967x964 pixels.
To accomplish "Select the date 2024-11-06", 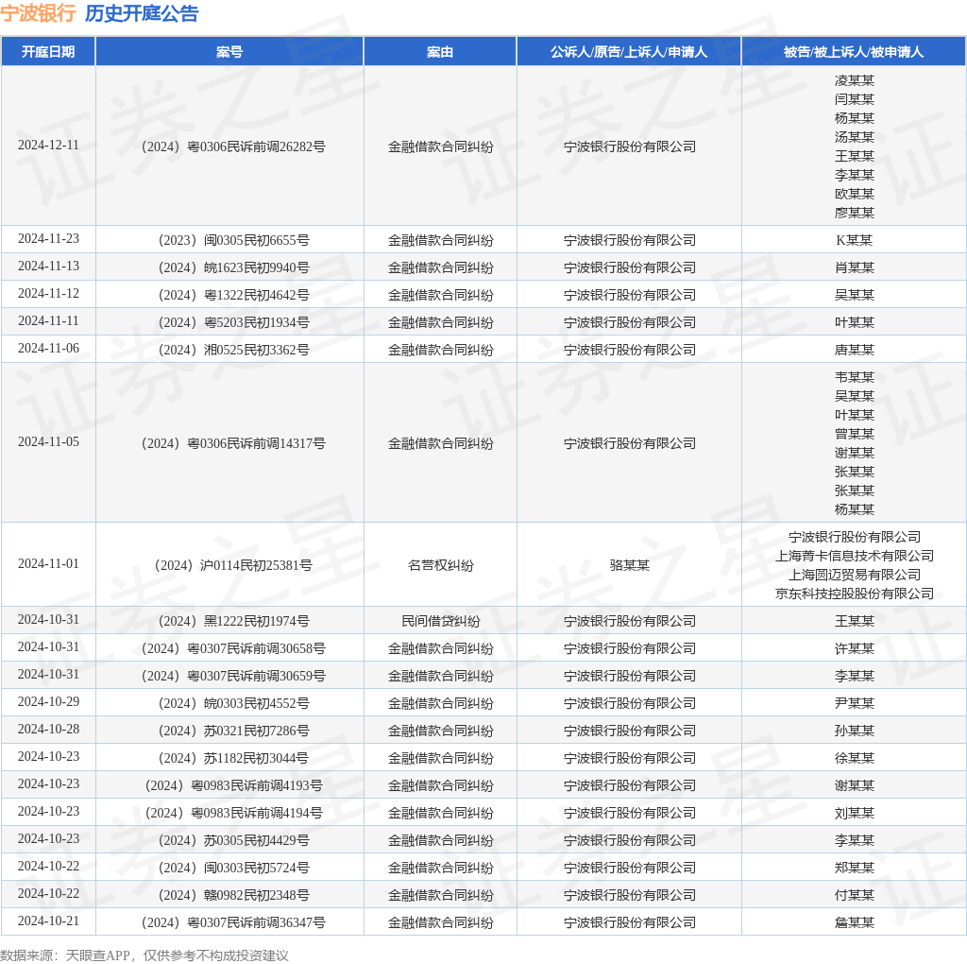I will tap(48, 348).
